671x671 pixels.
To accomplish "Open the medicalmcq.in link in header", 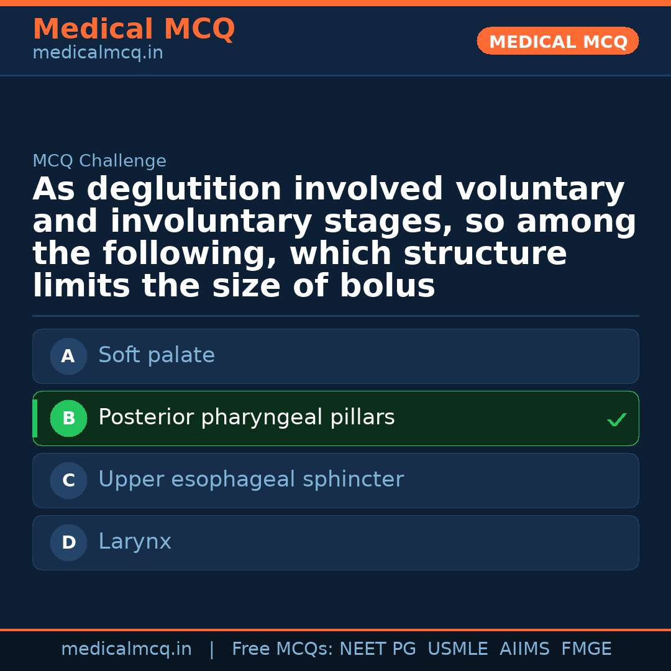I will coord(98,53).
